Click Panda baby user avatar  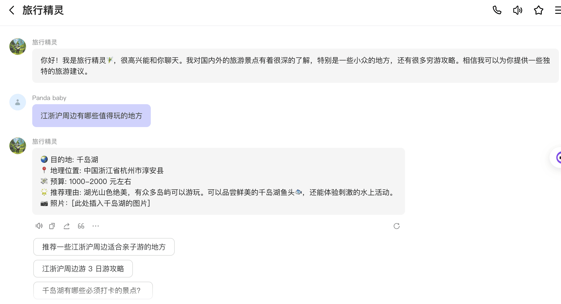18,102
